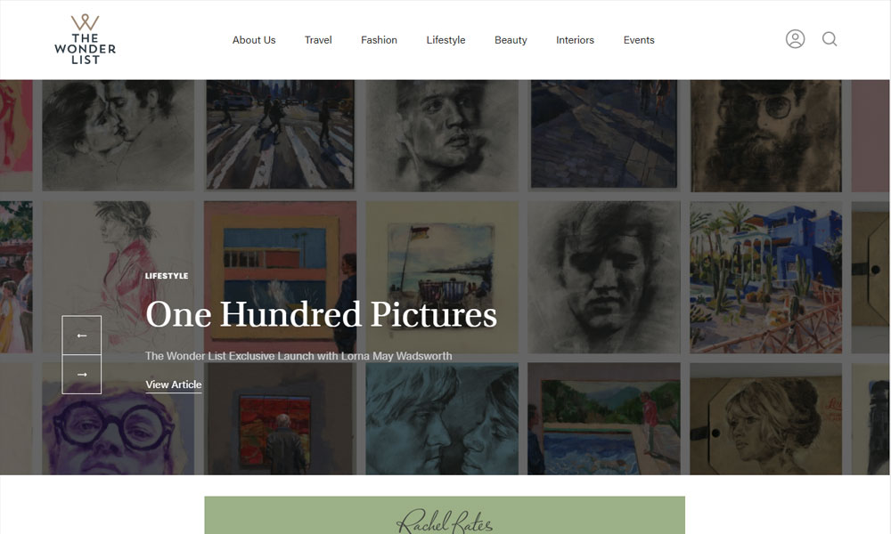
Task: Select Travel in navigation bar
Action: click(318, 40)
